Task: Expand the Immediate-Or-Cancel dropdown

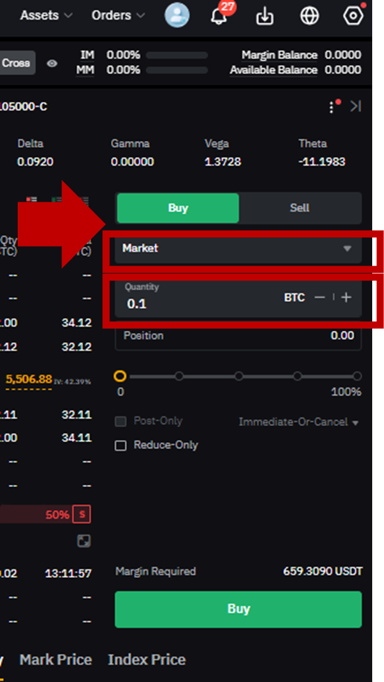Action: [x=299, y=422]
